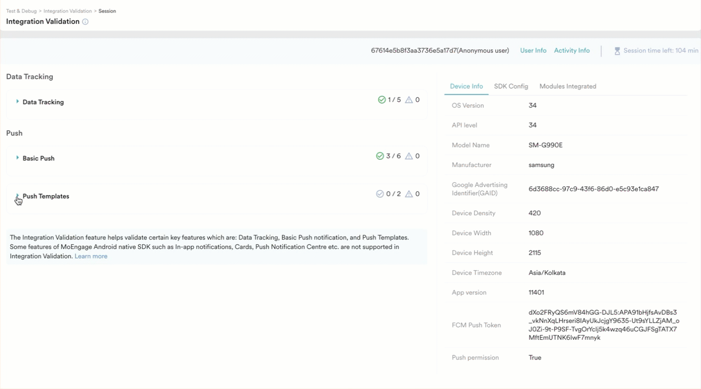Click the green checkmark in Basic Push row
701x389 pixels.
click(x=380, y=156)
